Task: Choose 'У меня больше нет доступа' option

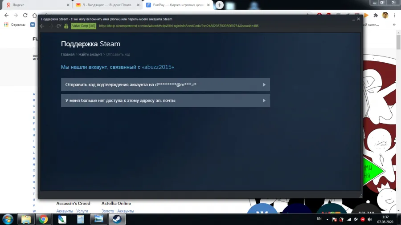Action: [165, 100]
